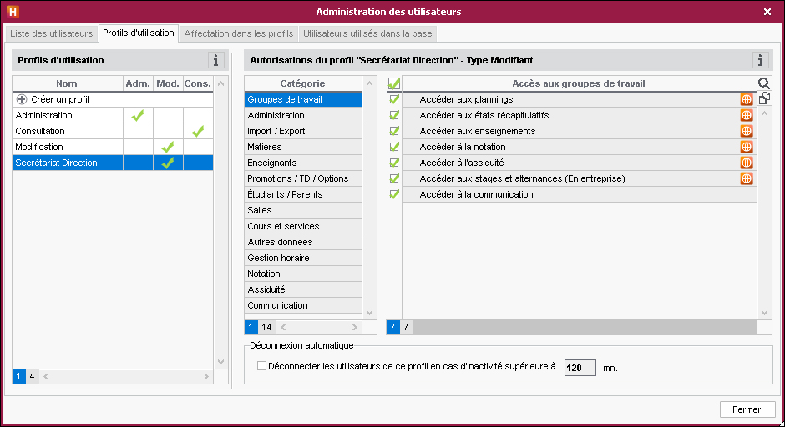Viewport: 785px width, 427px height.
Task: Select the Secrétariat Direction profile
Action: [x=113, y=163]
